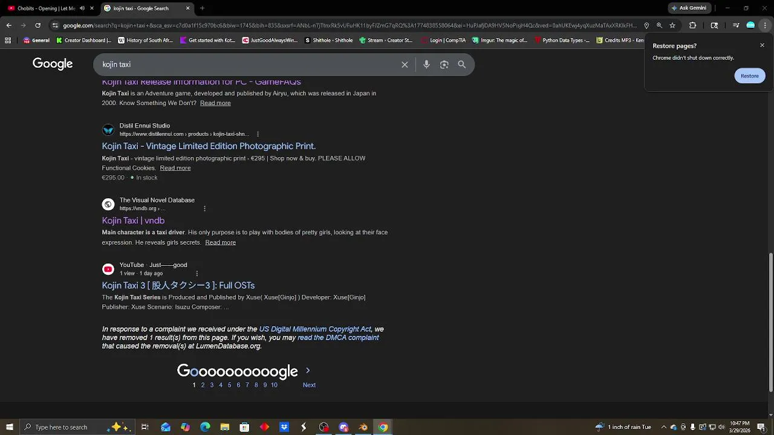The height and width of the screenshot is (435, 774).
Task: Click Ask Gemini button
Action: [x=688, y=8]
